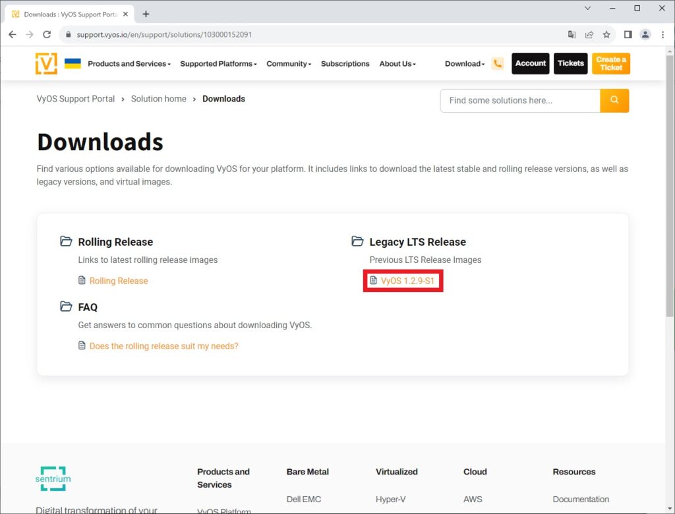This screenshot has width=675, height=514.
Task: Expand Download dropdown in header
Action: click(x=465, y=64)
